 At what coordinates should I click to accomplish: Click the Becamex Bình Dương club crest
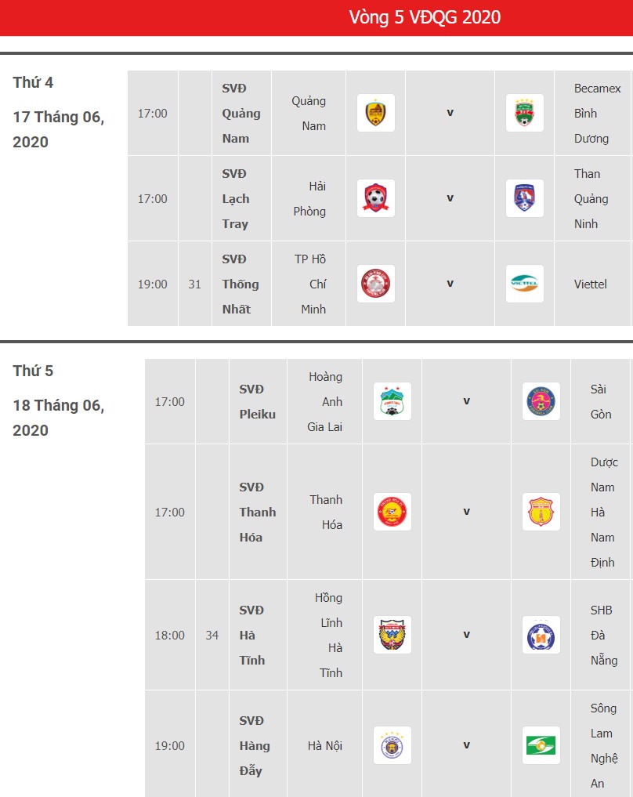[525, 113]
